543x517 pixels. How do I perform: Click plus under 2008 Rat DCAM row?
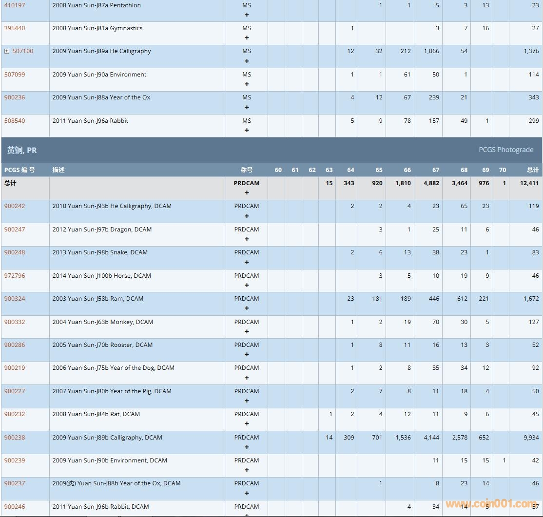coord(247,424)
